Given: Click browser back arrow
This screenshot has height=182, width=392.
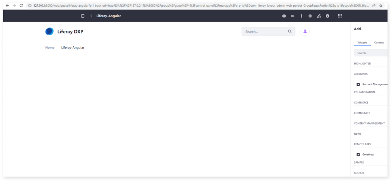Looking at the screenshot, I should click(7, 5).
